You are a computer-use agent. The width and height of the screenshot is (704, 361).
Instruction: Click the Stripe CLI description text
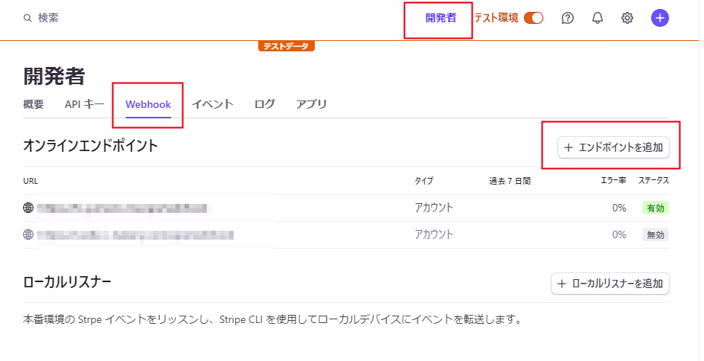(272, 320)
